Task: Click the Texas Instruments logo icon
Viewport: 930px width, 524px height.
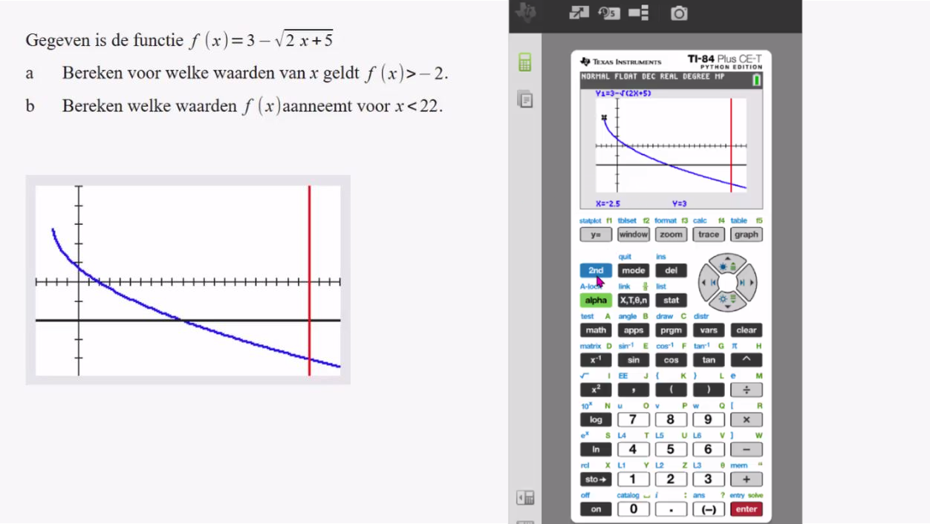Action: (x=528, y=12)
